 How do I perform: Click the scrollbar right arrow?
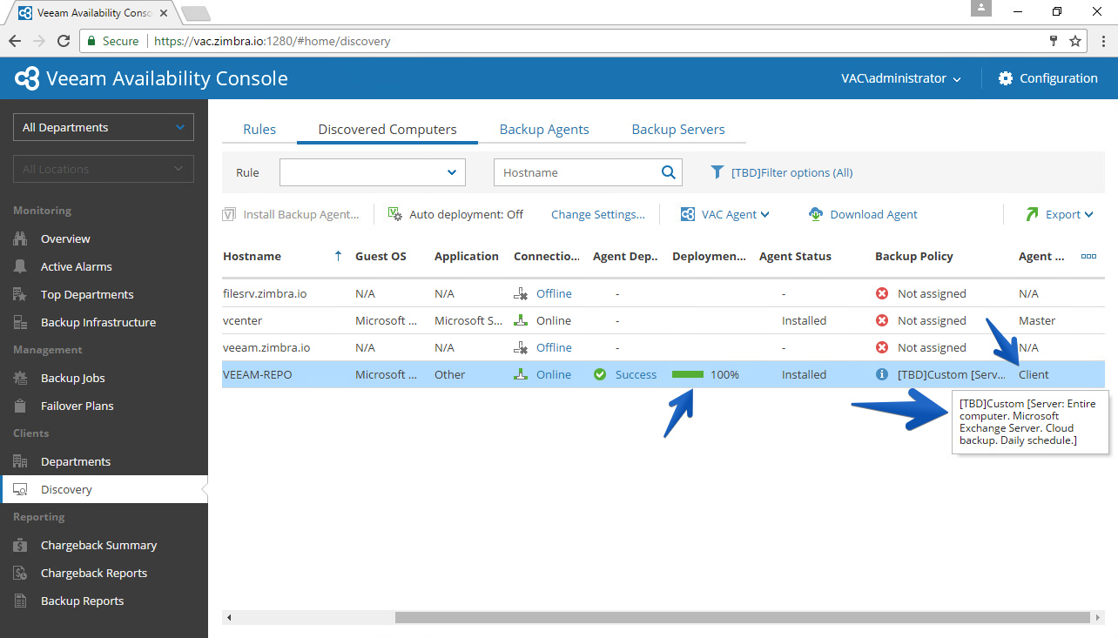point(1099,617)
